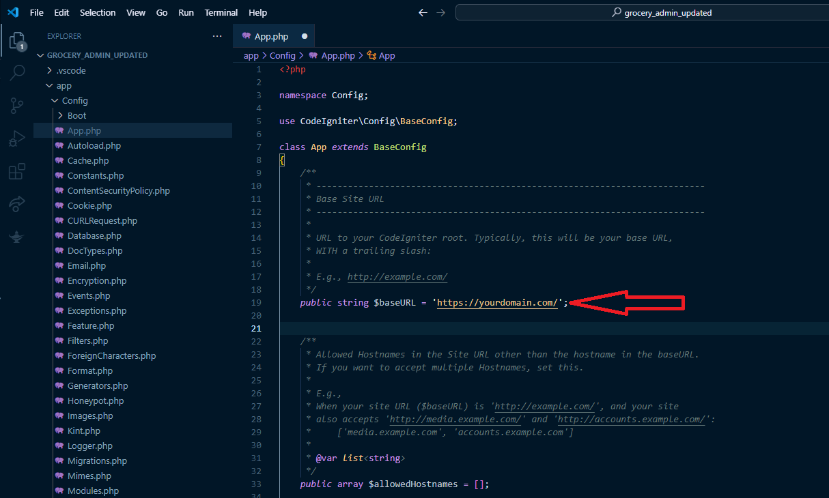This screenshot has width=829, height=498.
Task: Click the navigate back arrow in title bar
Action: click(423, 13)
